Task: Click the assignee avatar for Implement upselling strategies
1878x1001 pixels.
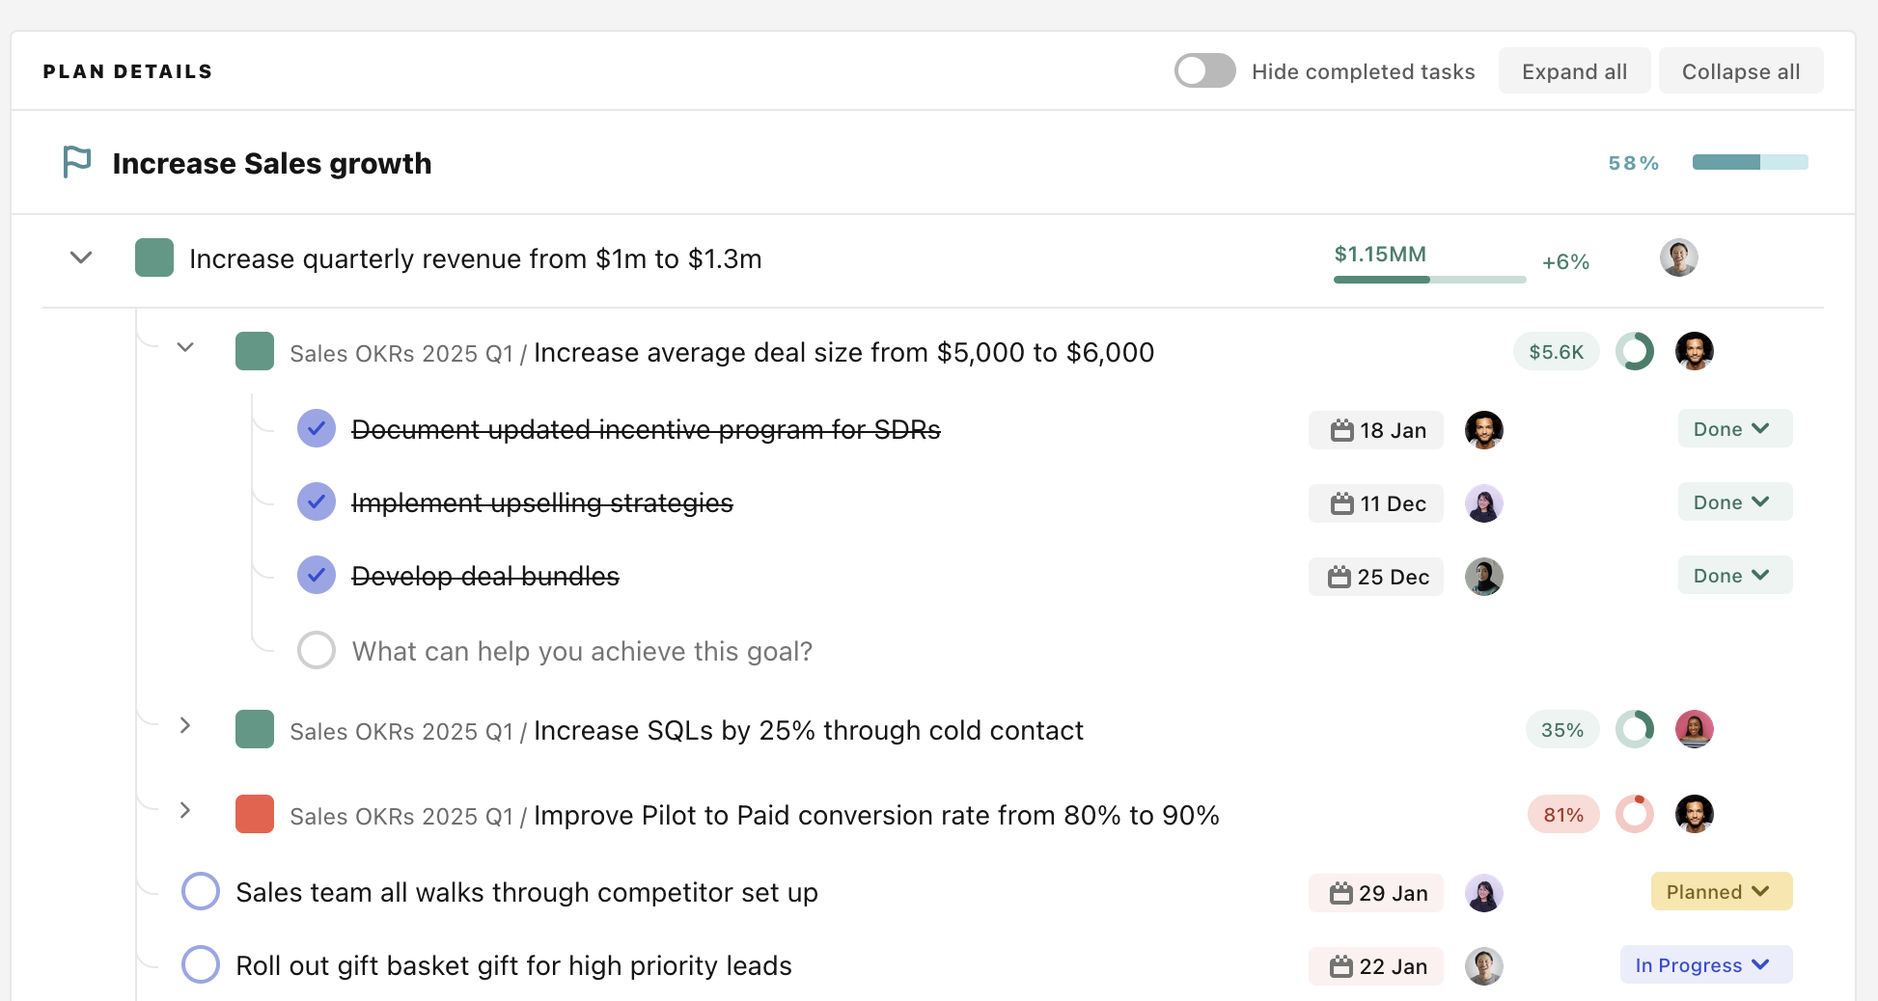Action: click(1483, 503)
